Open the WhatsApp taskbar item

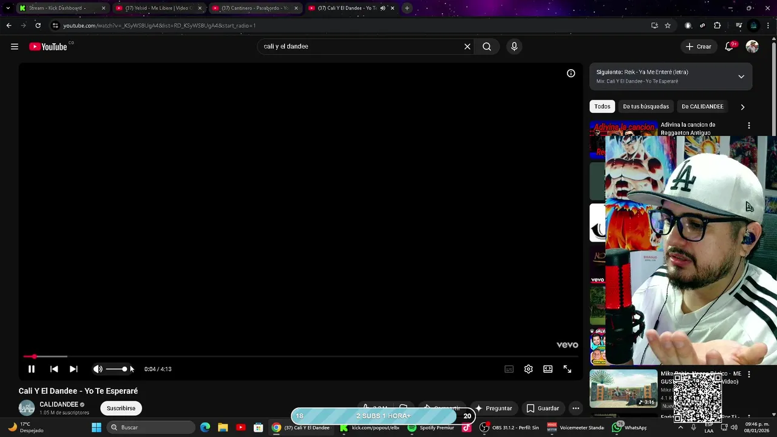(629, 427)
